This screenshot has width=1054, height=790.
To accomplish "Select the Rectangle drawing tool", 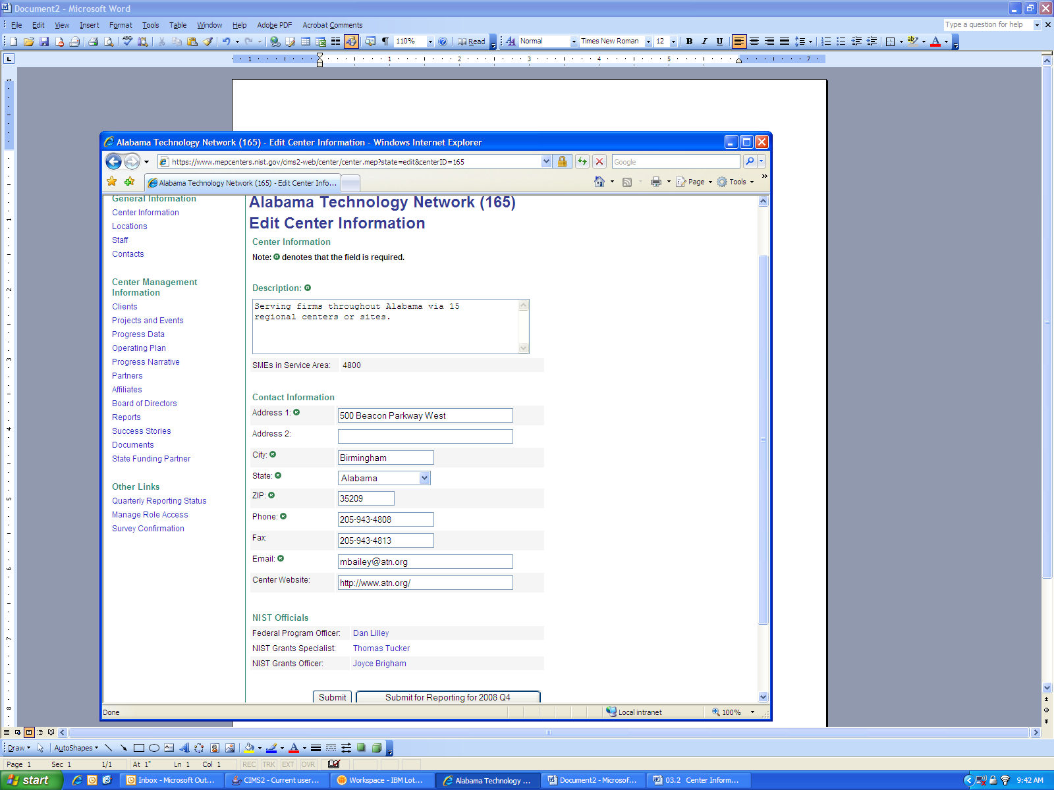I will (x=139, y=748).
